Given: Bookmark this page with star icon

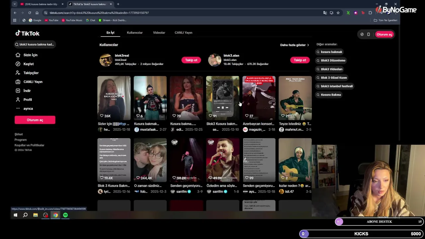Looking at the screenshot, I should [338, 13].
